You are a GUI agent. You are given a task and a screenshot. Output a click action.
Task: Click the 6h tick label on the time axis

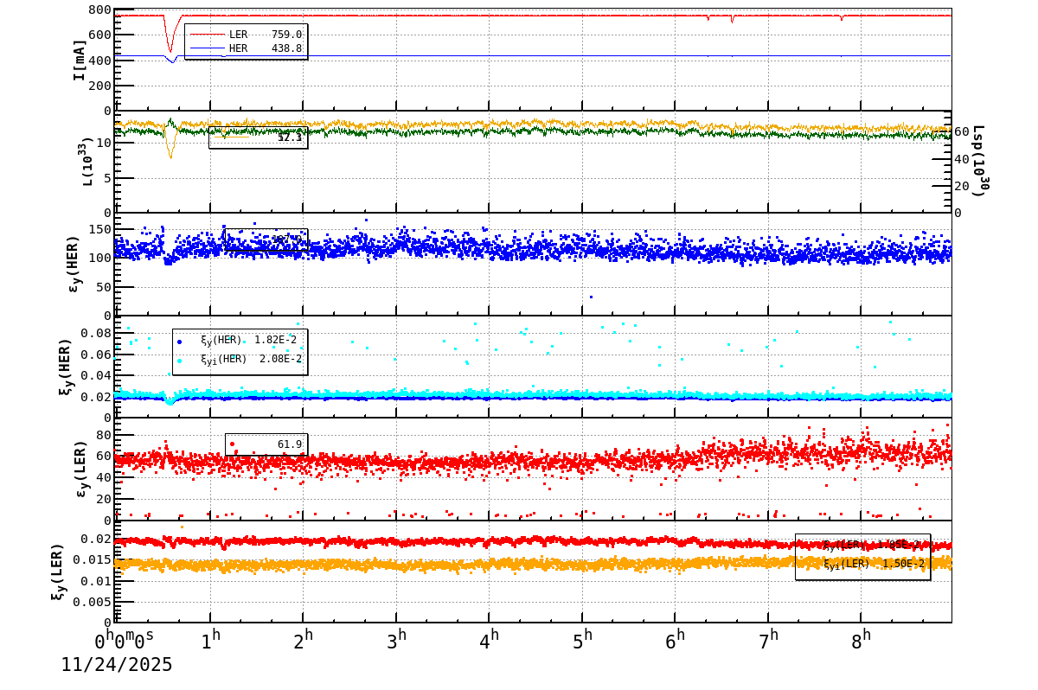pos(676,641)
